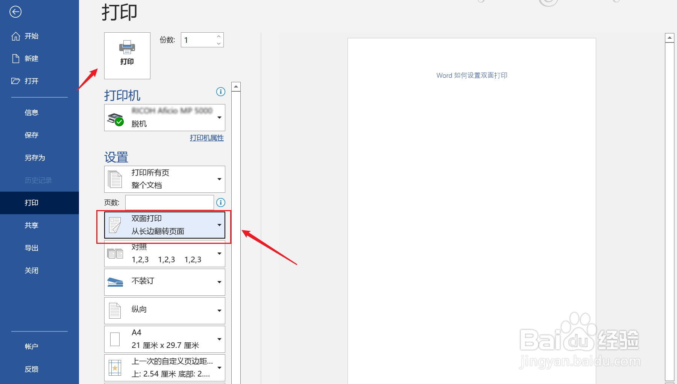Open the 打印机属性 printer properties link
This screenshot has width=677, height=384.
coord(206,138)
